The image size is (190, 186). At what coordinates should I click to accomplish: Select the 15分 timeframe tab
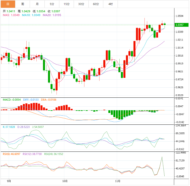(67, 4)
